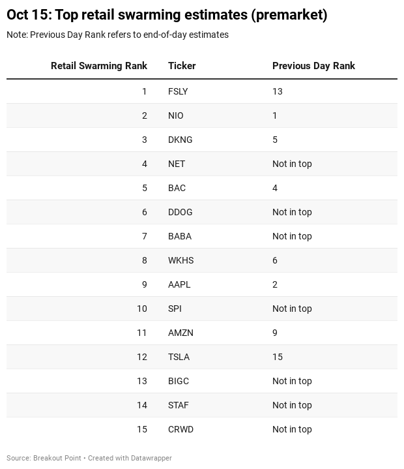Select the CRWD ticker cell
The width and height of the screenshot is (404, 469).
coord(180,429)
